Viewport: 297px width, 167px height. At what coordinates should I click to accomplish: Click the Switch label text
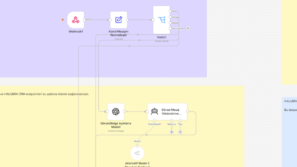point(161,37)
